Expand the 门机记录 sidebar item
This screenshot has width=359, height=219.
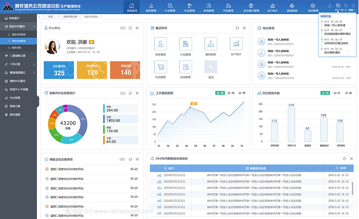(x=18, y=64)
